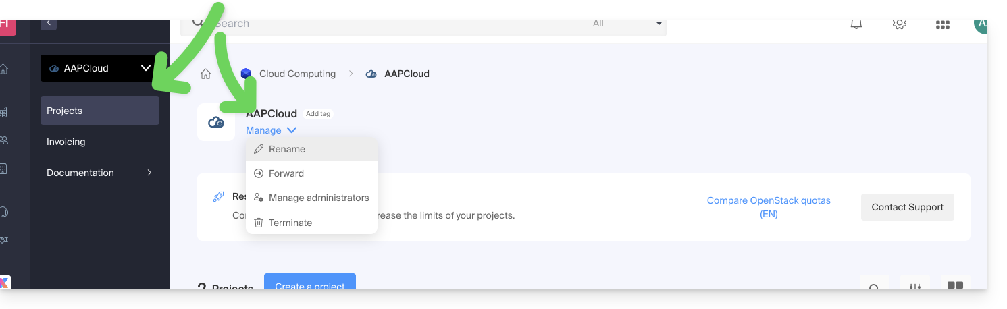Switch to the card layout view icon
The height and width of the screenshot is (309, 1007).
coord(955,285)
